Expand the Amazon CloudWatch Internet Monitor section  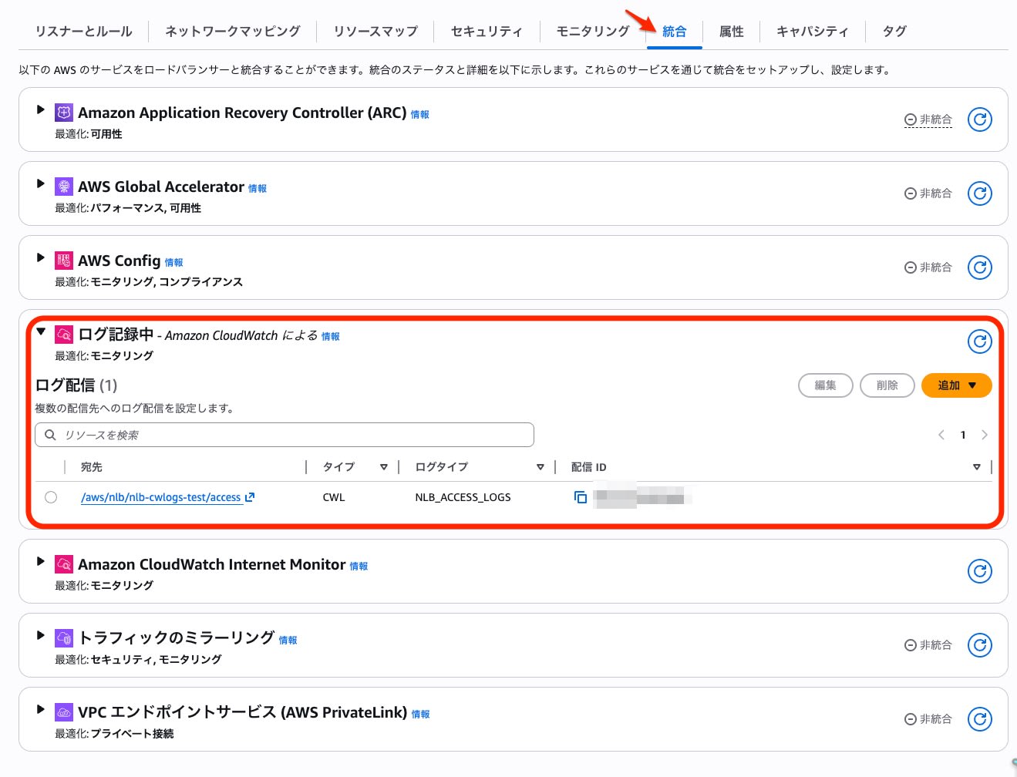[x=41, y=561]
